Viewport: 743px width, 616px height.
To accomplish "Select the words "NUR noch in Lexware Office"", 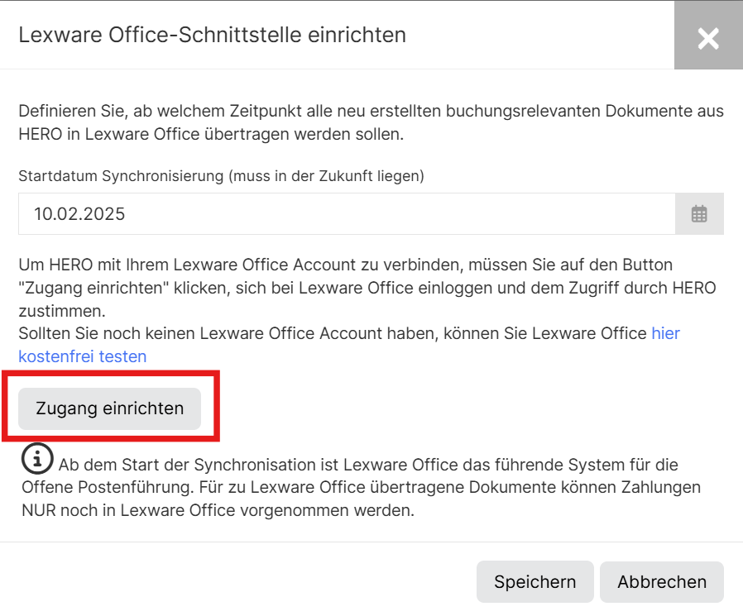I will (x=128, y=510).
